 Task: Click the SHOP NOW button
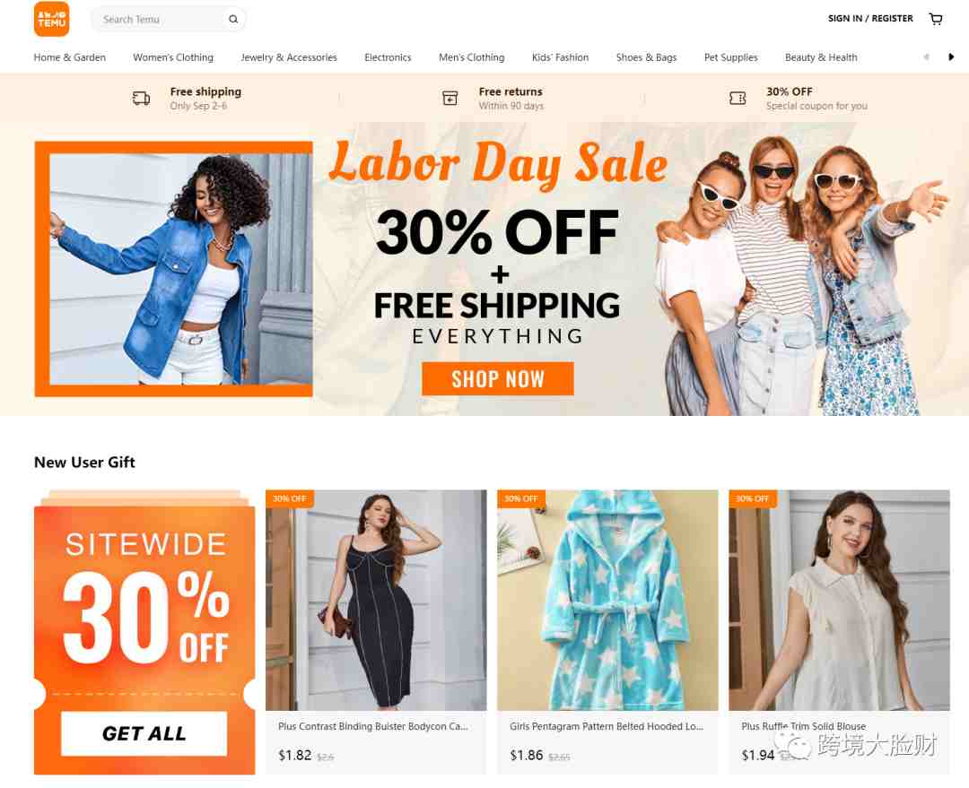(497, 378)
